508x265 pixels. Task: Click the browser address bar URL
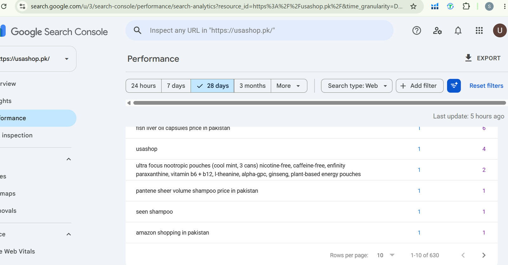[217, 6]
